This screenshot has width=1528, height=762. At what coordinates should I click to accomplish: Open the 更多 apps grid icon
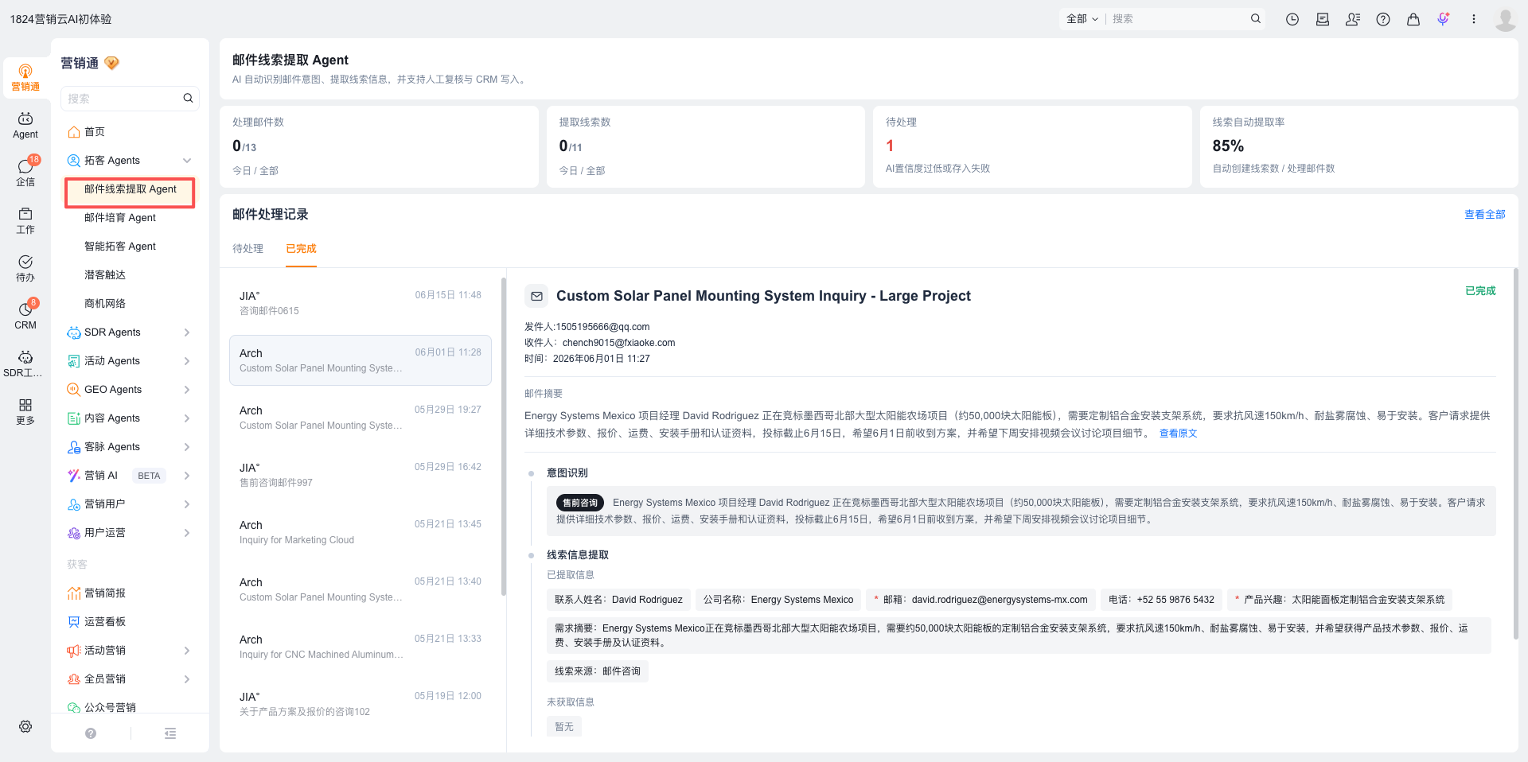[x=25, y=411]
